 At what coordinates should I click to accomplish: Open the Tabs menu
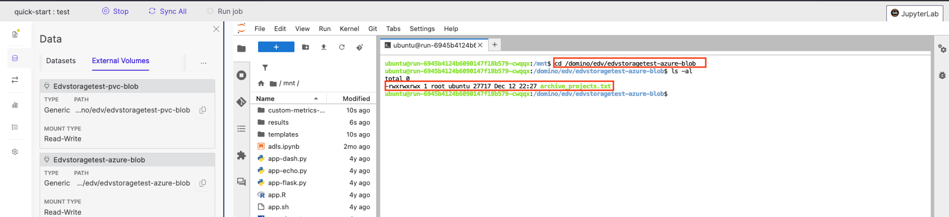coord(393,29)
